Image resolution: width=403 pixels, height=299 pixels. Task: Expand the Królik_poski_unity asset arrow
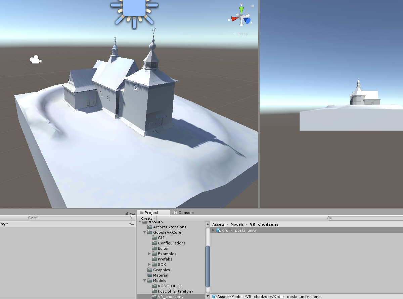tap(213, 230)
